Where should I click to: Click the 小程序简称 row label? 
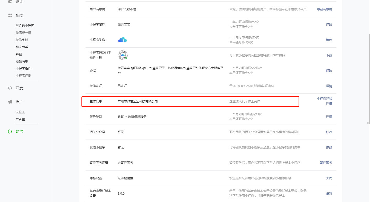tap(97, 25)
